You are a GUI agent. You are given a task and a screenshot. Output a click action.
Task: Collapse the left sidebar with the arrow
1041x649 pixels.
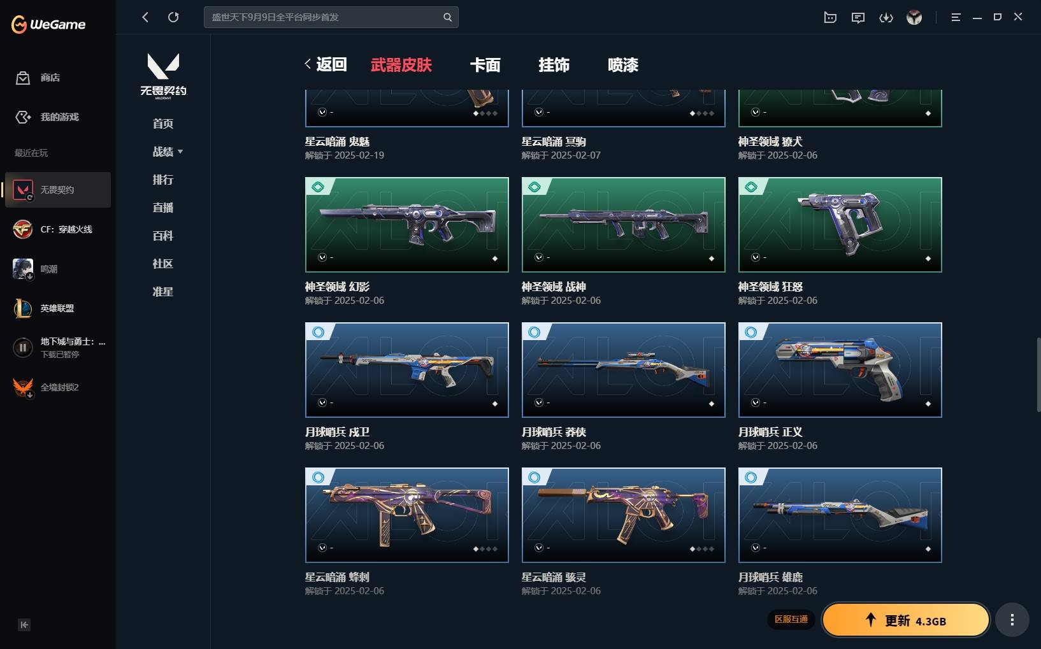[24, 625]
